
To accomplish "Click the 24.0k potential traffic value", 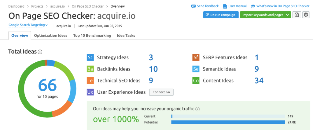I will click(x=292, y=122).
